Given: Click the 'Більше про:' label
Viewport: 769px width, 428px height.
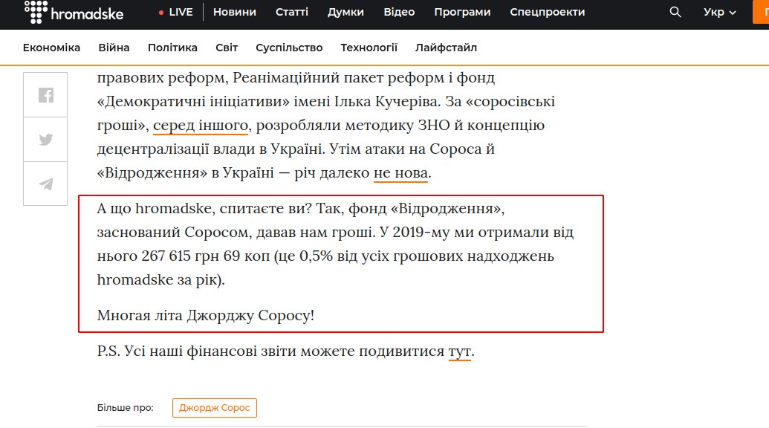Looking at the screenshot, I should pos(125,408).
